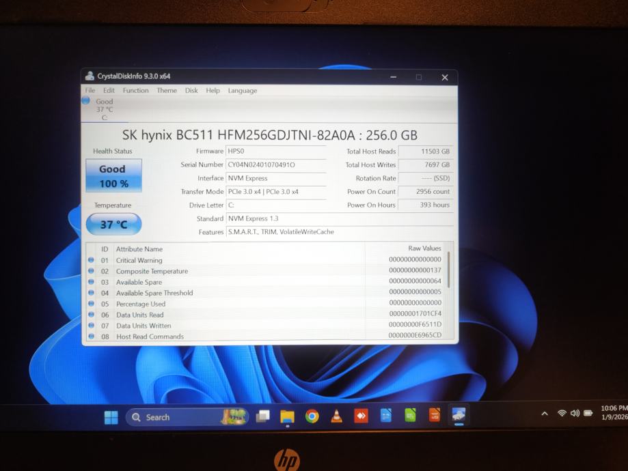This screenshot has height=471, width=628.
Task: Show hidden system tray icons
Action: point(545,414)
